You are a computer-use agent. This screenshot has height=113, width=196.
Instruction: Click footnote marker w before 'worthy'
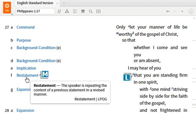click(x=117, y=33)
